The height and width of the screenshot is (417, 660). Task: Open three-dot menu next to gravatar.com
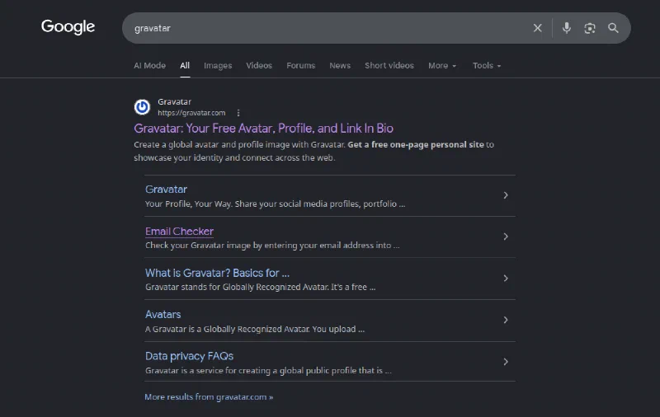[238, 113]
